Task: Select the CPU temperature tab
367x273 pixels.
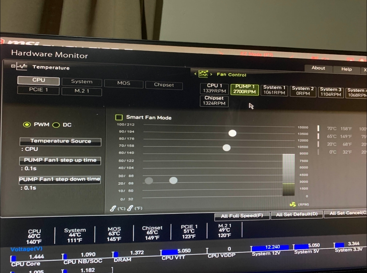Action: coord(39,81)
